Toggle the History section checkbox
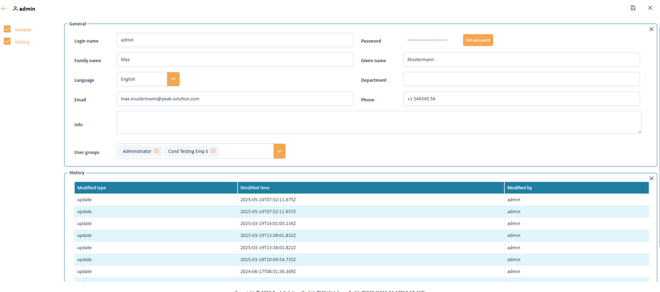The width and height of the screenshot is (660, 292). click(x=7, y=41)
